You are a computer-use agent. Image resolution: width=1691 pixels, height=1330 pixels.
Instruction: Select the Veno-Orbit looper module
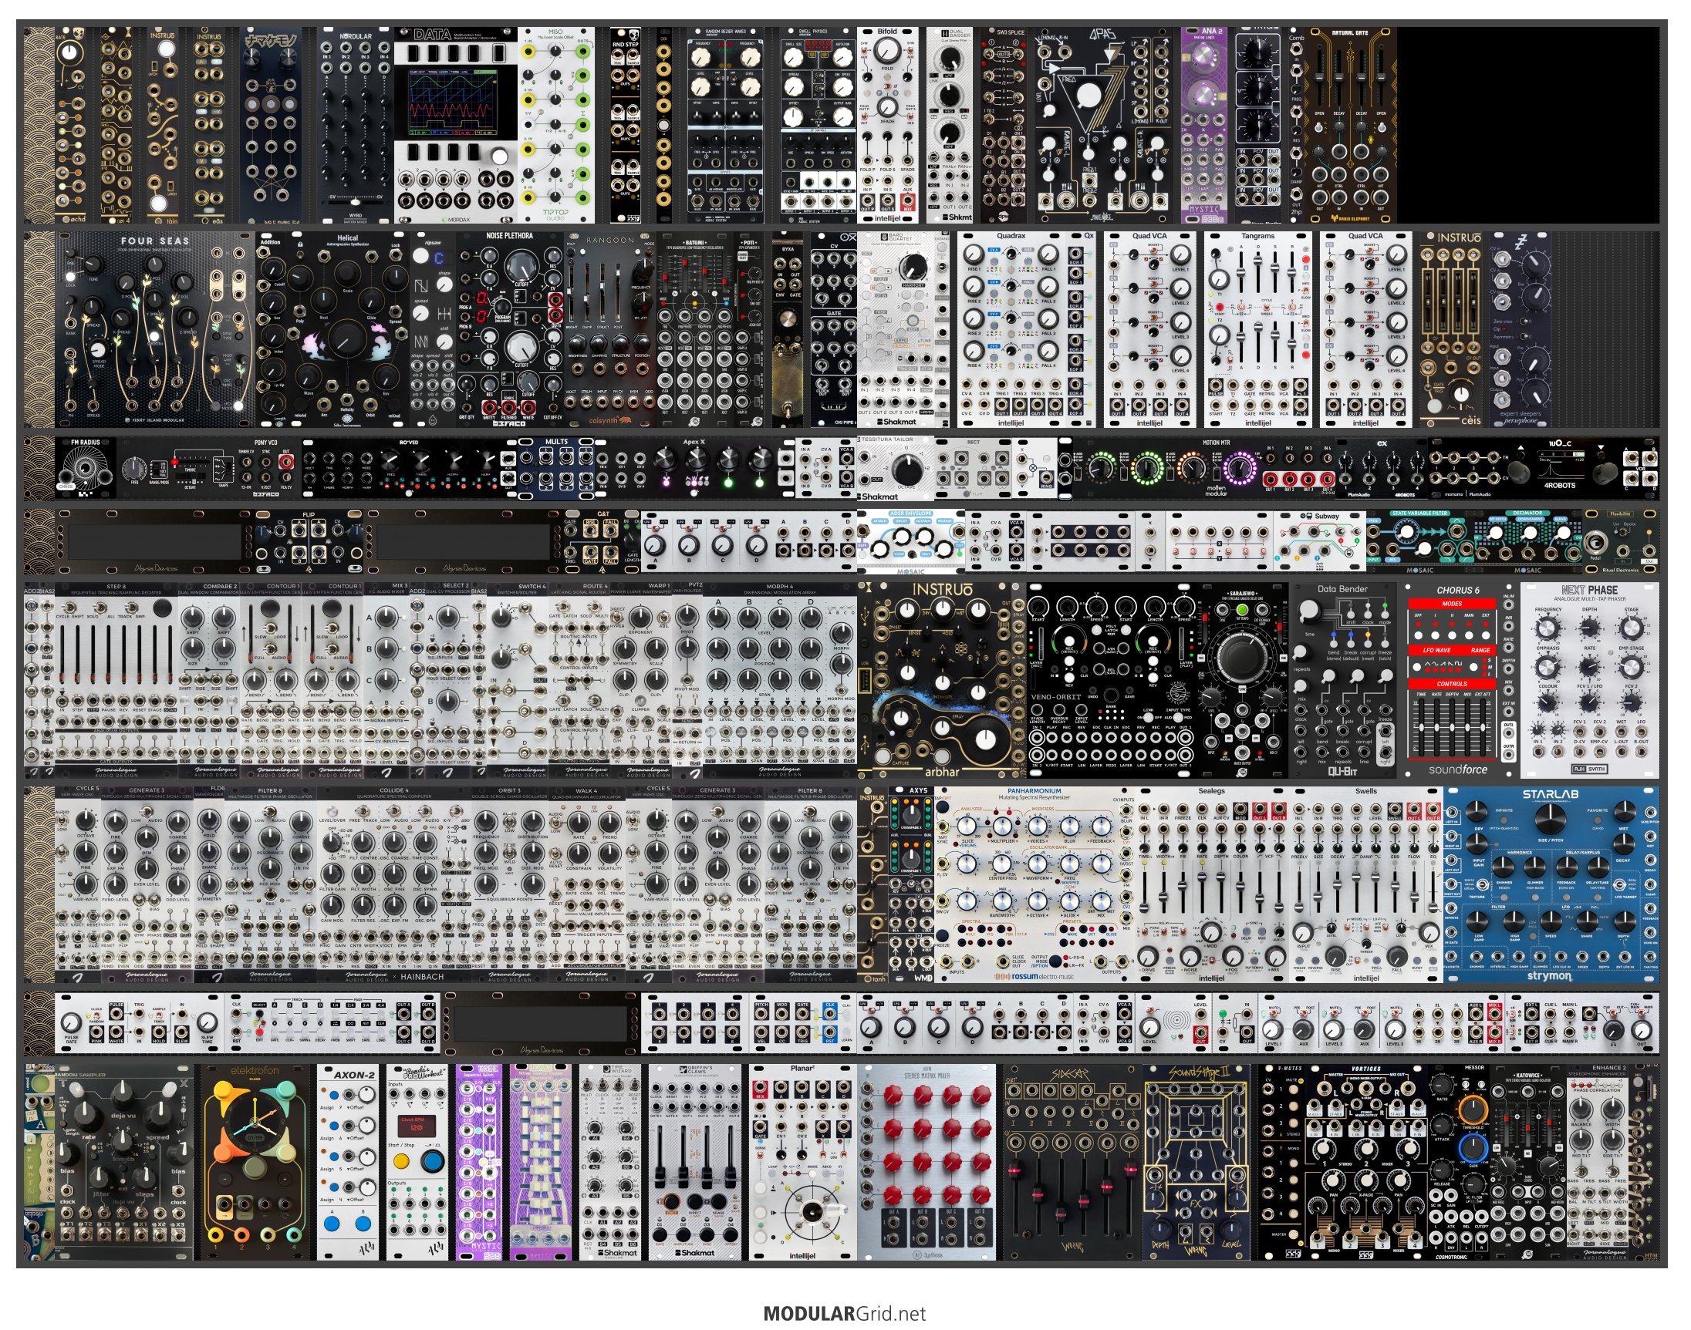tap(1112, 680)
